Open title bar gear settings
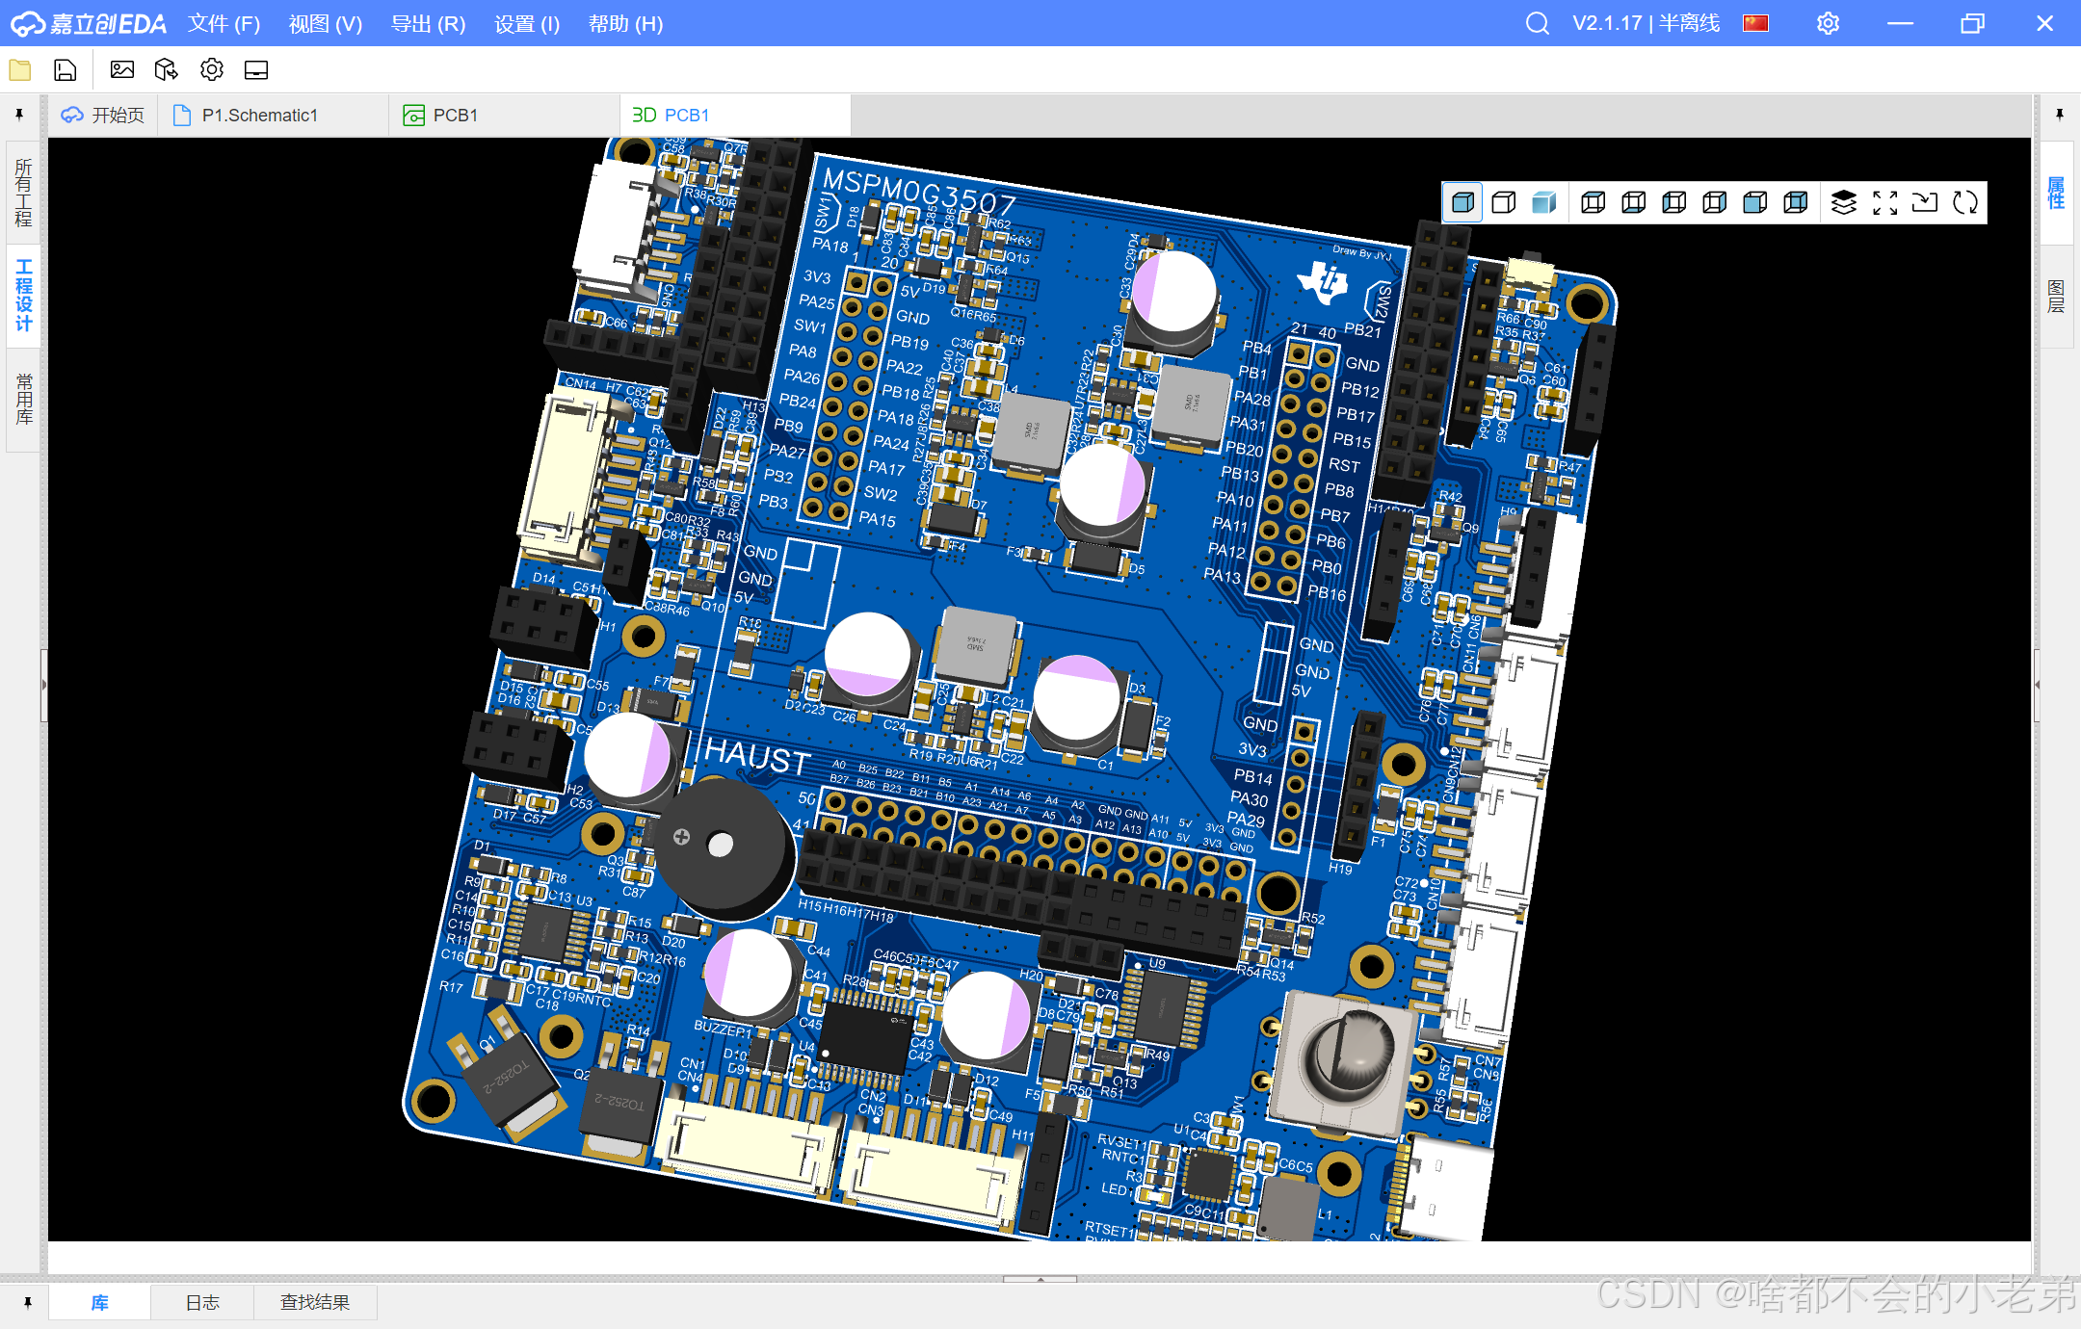The height and width of the screenshot is (1329, 2081). [1828, 23]
